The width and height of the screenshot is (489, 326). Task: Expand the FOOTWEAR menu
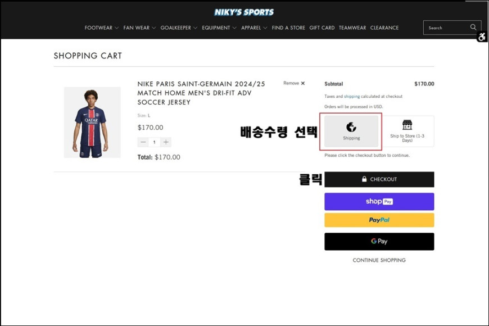pos(102,28)
